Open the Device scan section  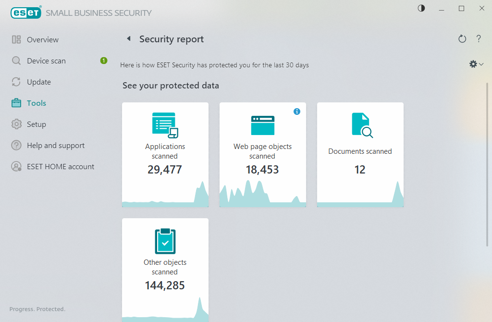[47, 61]
